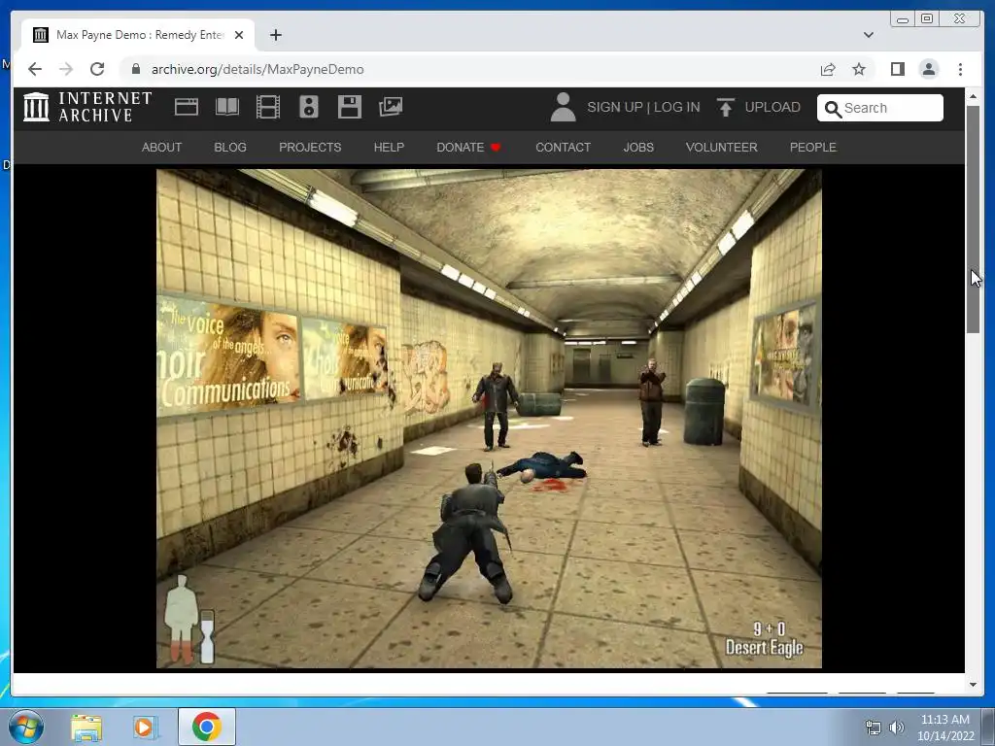Open the Software floppy disk icon
Viewport: 995px width, 746px height.
(350, 107)
